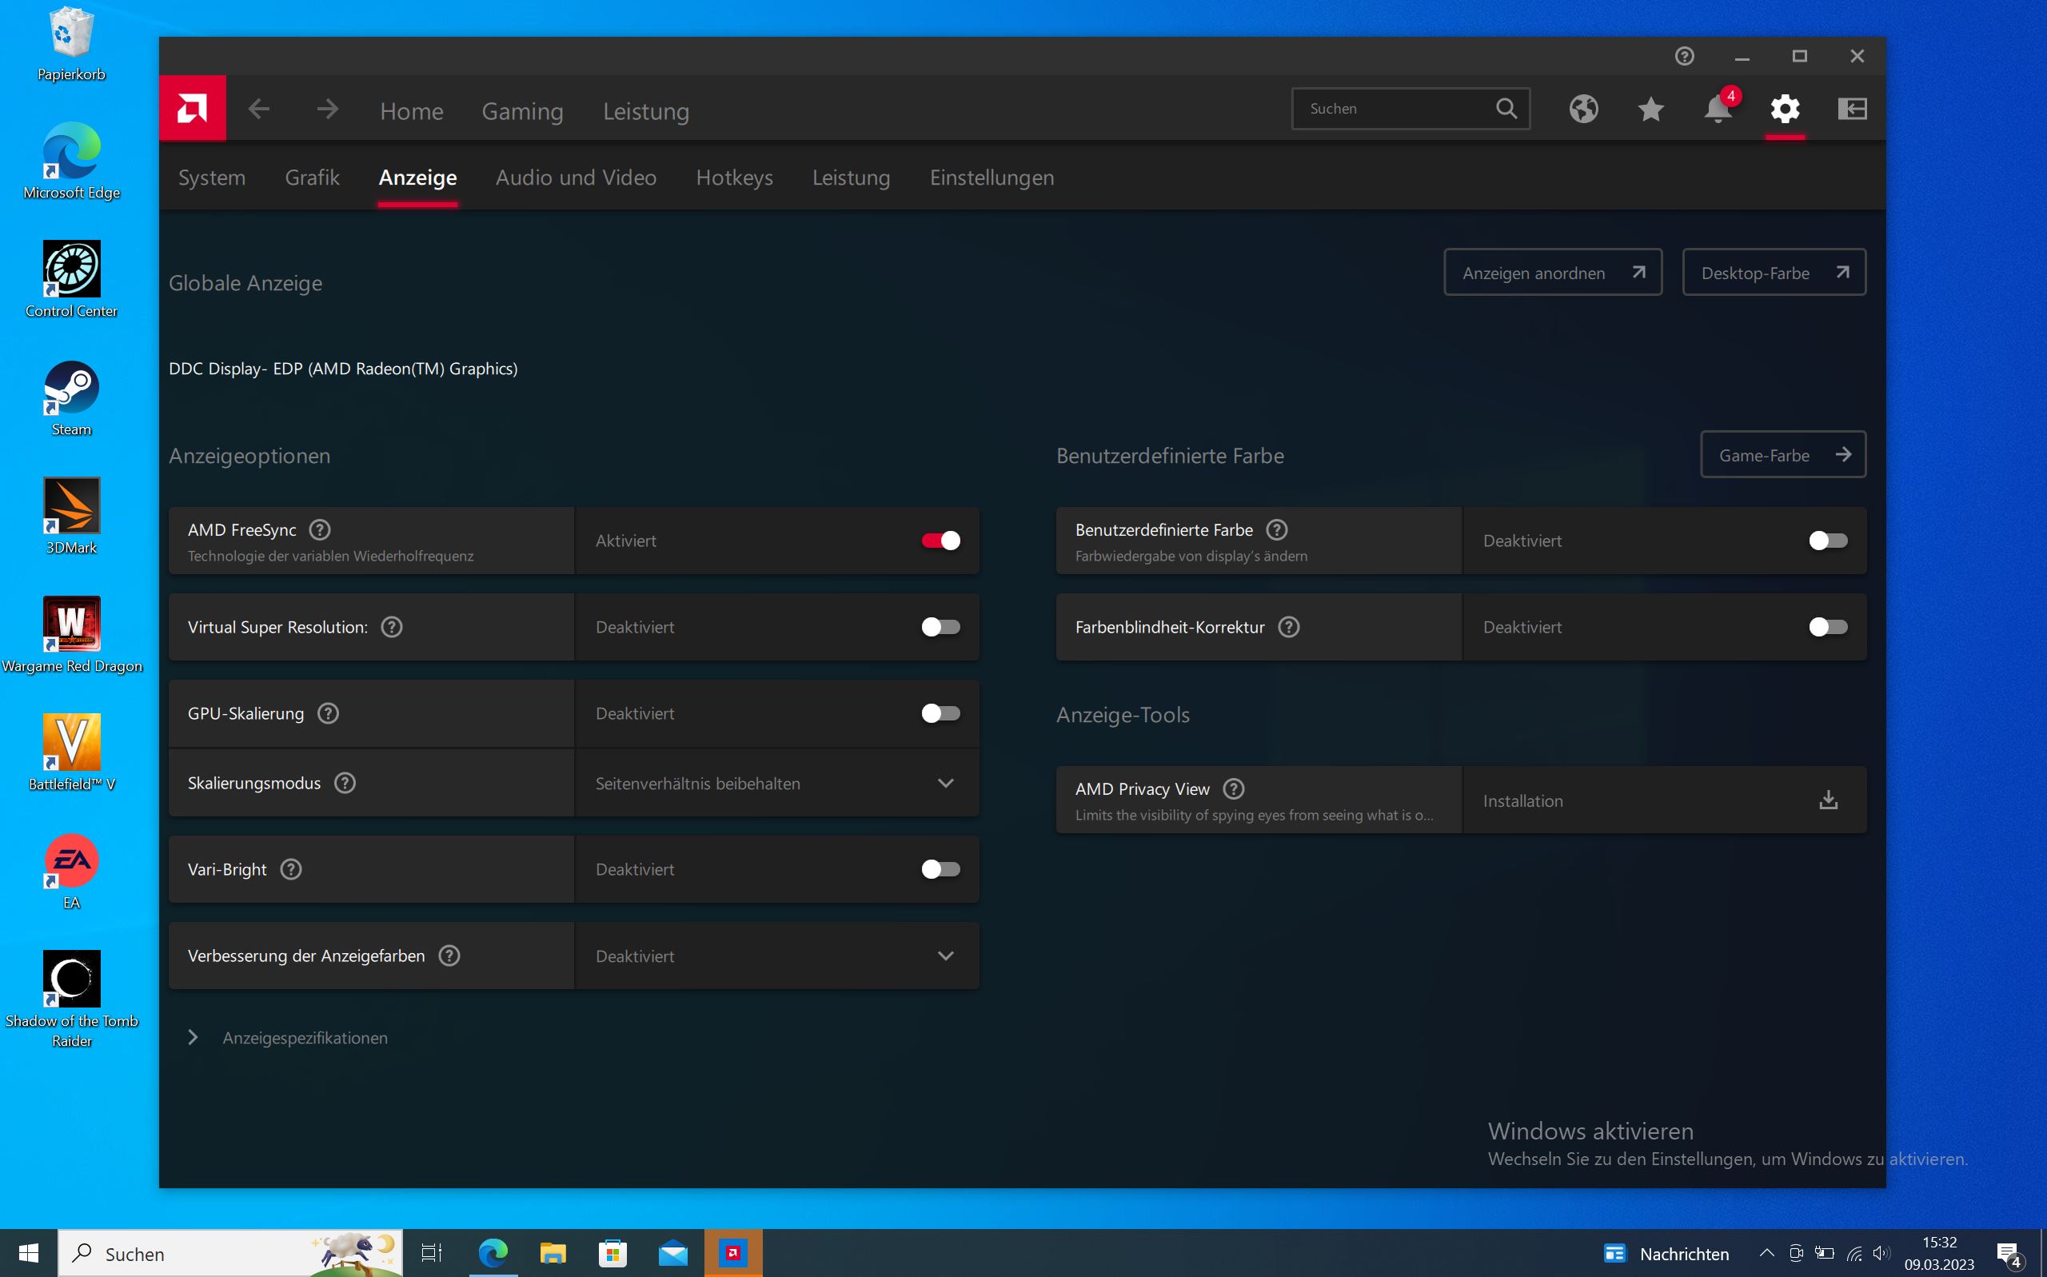This screenshot has height=1277, width=2047.
Task: Click the AMD logo home icon
Action: (193, 109)
